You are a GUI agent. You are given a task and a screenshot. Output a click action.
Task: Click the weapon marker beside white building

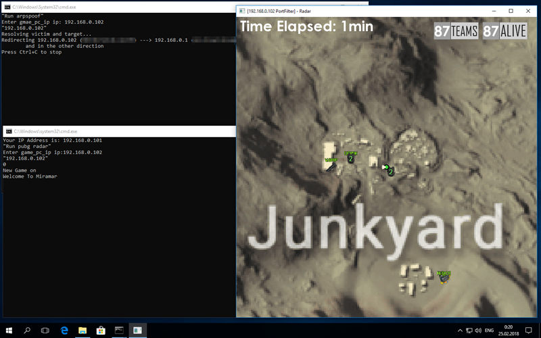tap(331, 168)
